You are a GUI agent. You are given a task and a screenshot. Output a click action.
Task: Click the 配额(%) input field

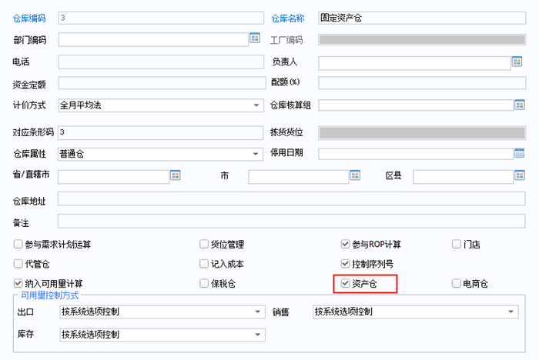click(x=422, y=83)
